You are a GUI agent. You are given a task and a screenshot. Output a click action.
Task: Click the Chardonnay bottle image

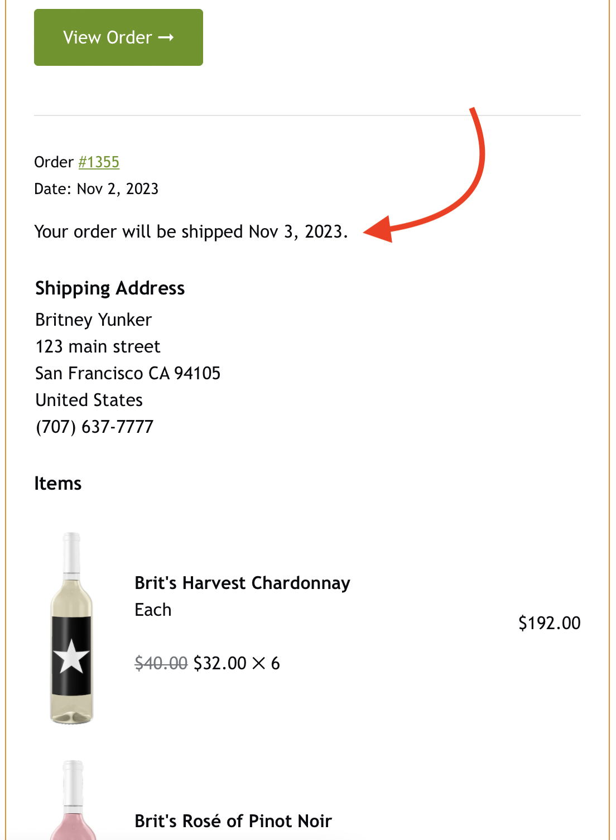pos(71,628)
